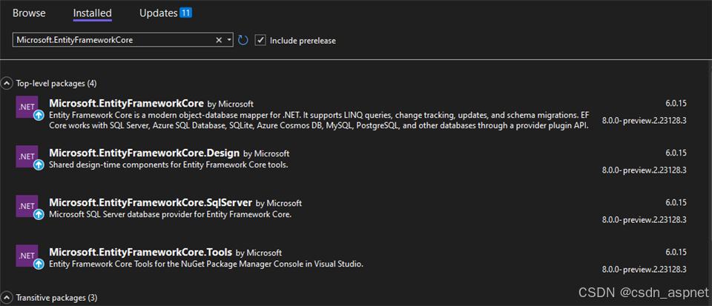
Task: Click the Microsoft.EntityFrameworkCore .NET package icon
Action: [x=27, y=107]
